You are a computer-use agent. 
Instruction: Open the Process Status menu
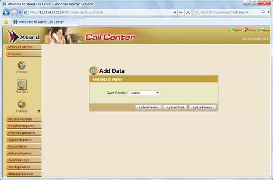pyautogui.click(x=23, y=47)
